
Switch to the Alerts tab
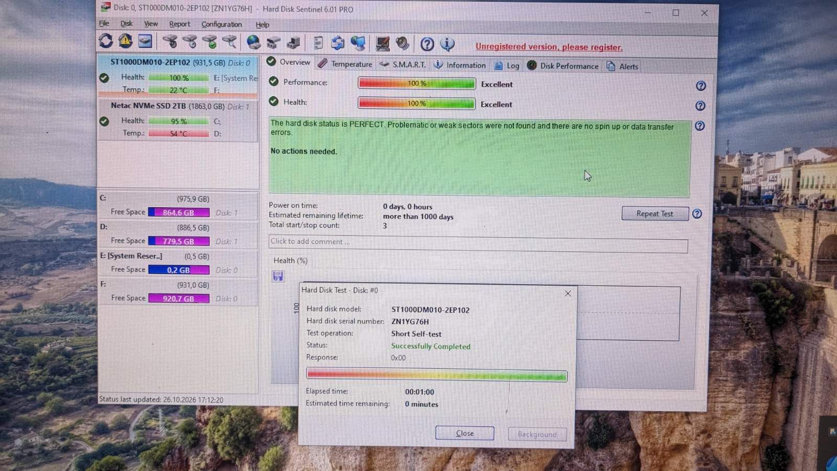(622, 66)
